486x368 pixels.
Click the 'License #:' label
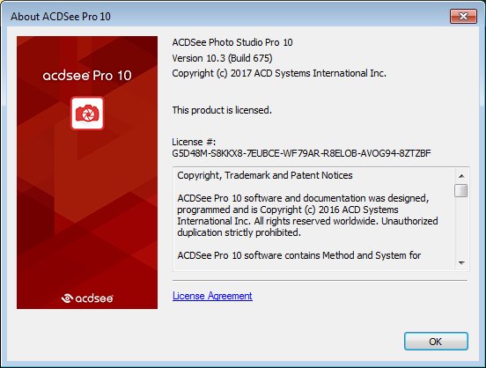pos(194,142)
